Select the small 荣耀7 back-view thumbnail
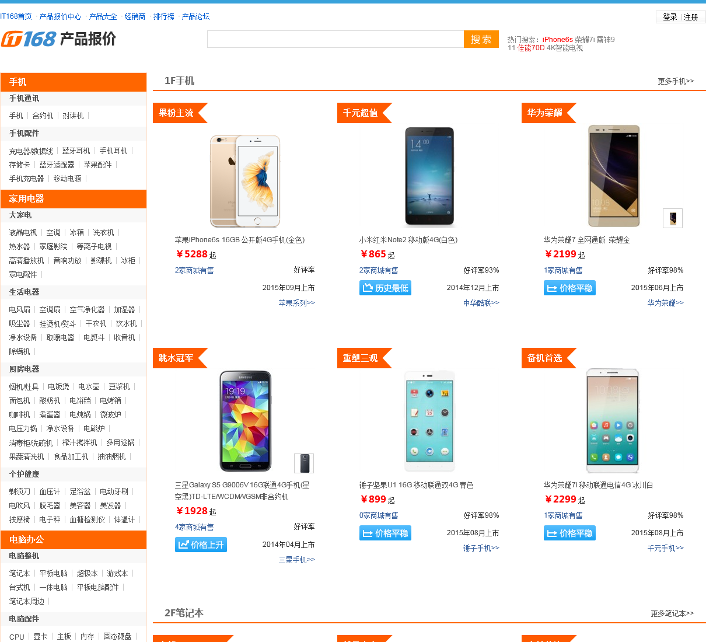 tap(673, 218)
